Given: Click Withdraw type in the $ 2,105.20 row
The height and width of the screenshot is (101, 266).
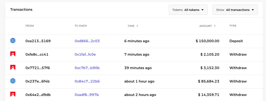Looking at the screenshot, I should [238, 54].
